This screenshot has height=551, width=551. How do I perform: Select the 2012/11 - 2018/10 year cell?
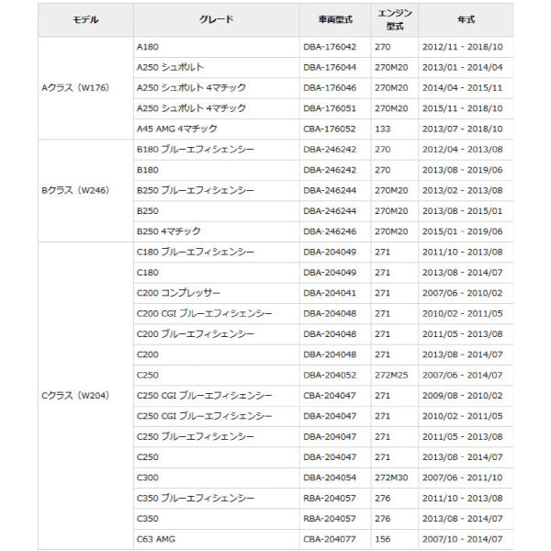click(462, 47)
